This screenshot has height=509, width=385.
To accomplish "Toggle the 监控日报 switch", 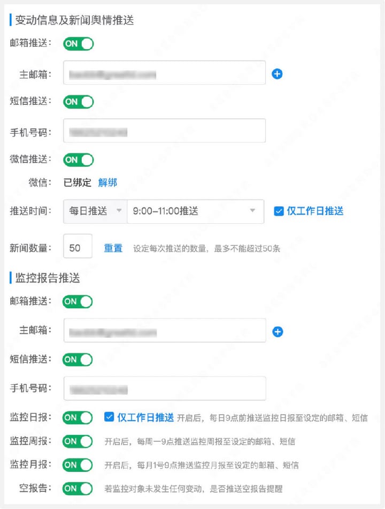I will click(78, 417).
